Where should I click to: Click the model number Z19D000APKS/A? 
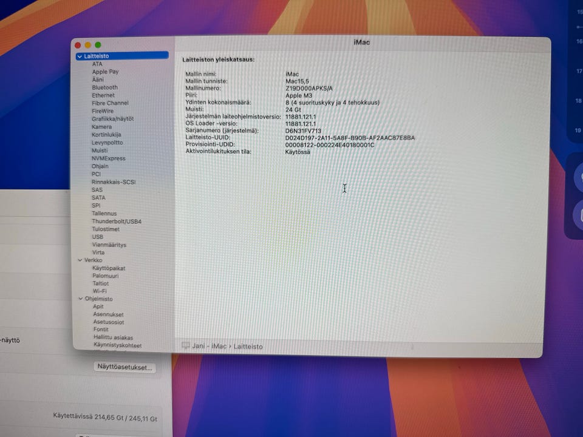pos(309,89)
